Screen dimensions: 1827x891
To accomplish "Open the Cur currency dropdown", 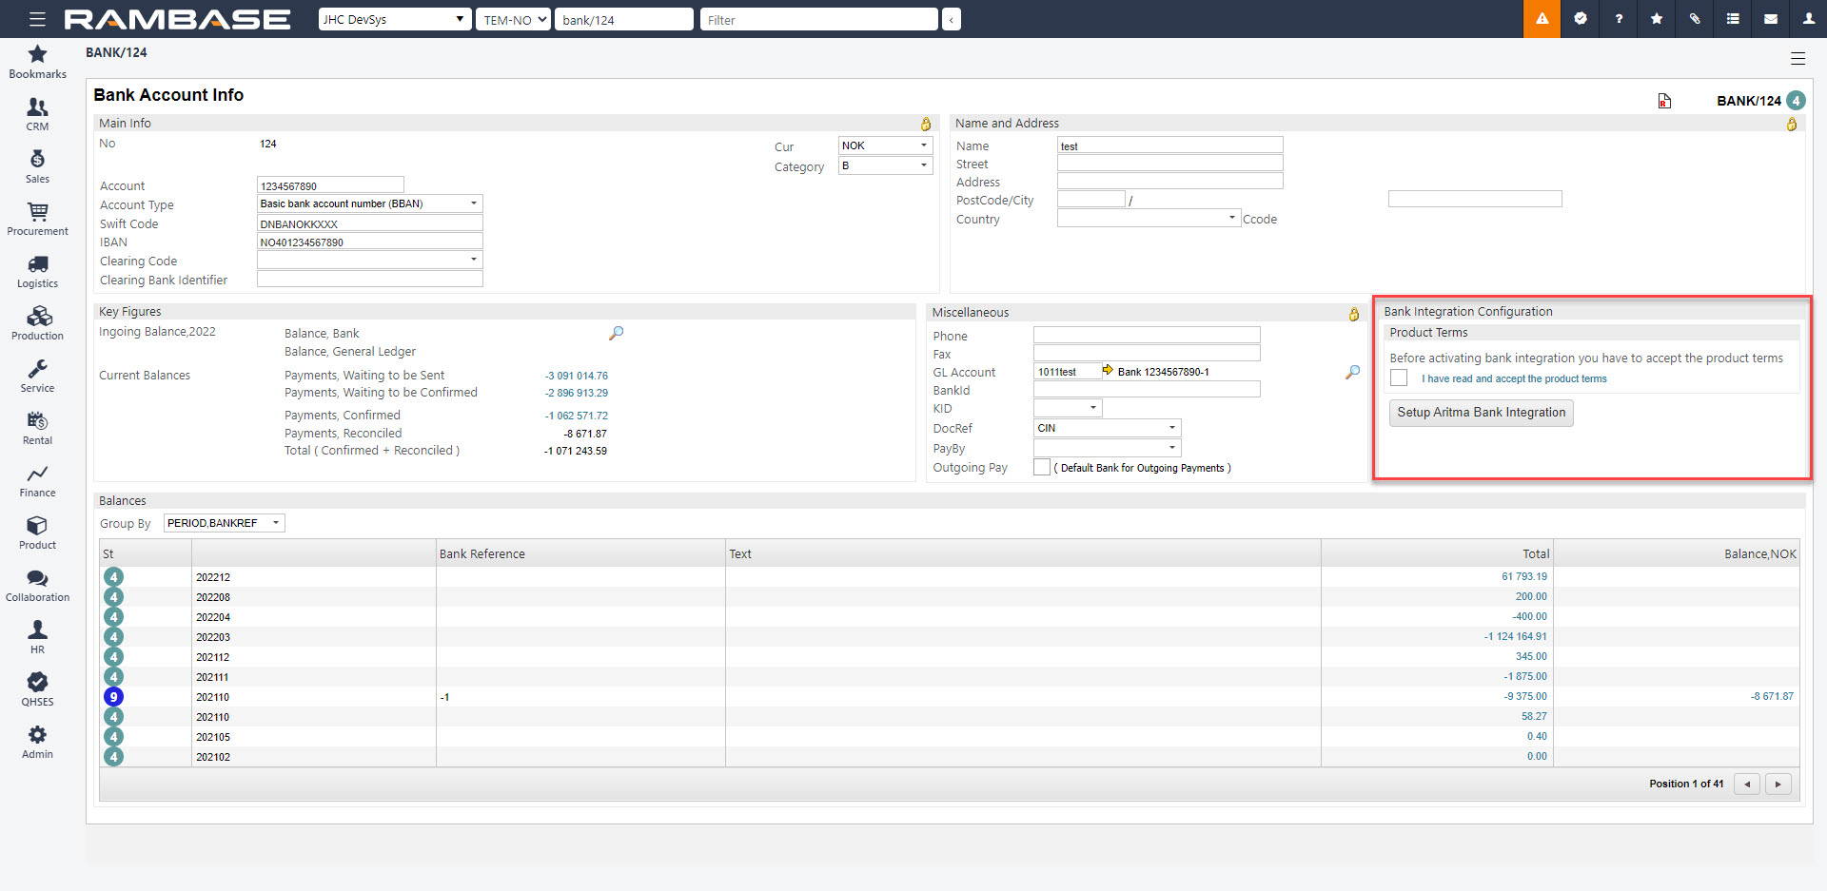I will pyautogui.click(x=885, y=145).
